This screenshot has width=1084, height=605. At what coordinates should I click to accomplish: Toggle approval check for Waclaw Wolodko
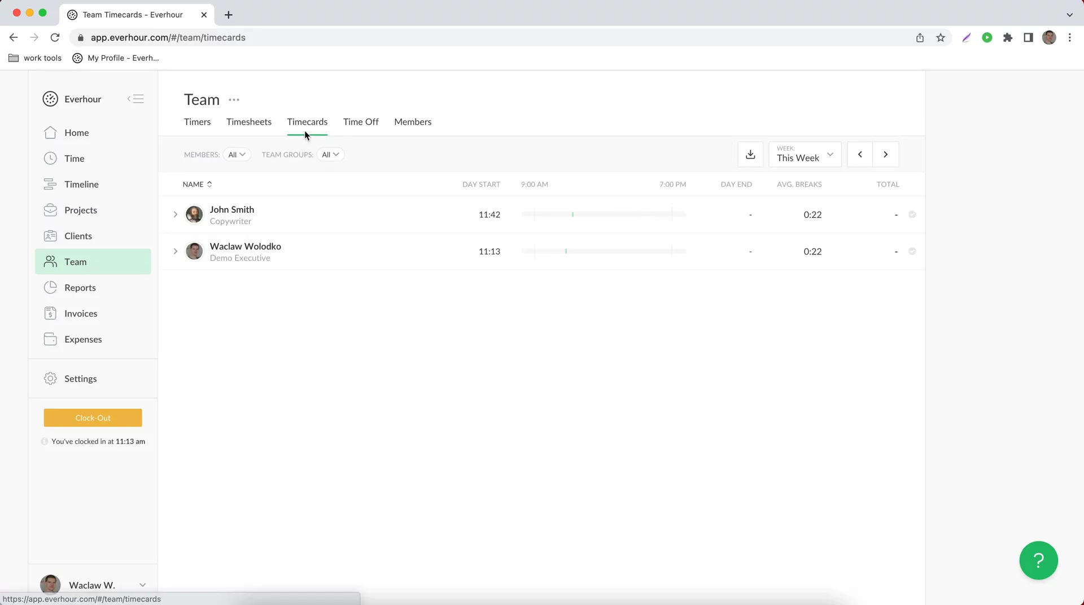click(x=912, y=252)
